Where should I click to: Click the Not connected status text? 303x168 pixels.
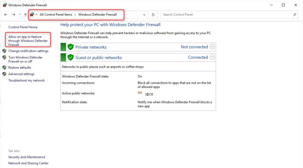pos(194,47)
